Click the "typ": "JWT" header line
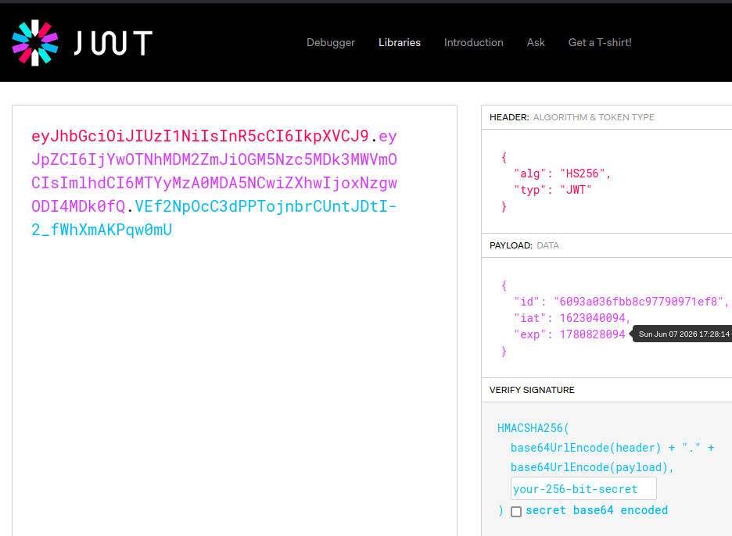 click(x=553, y=190)
